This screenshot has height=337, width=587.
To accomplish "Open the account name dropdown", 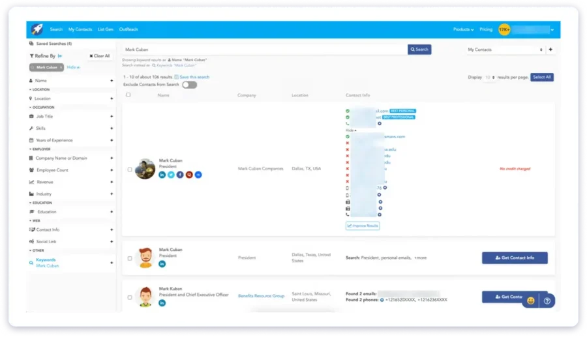I will [x=534, y=29].
